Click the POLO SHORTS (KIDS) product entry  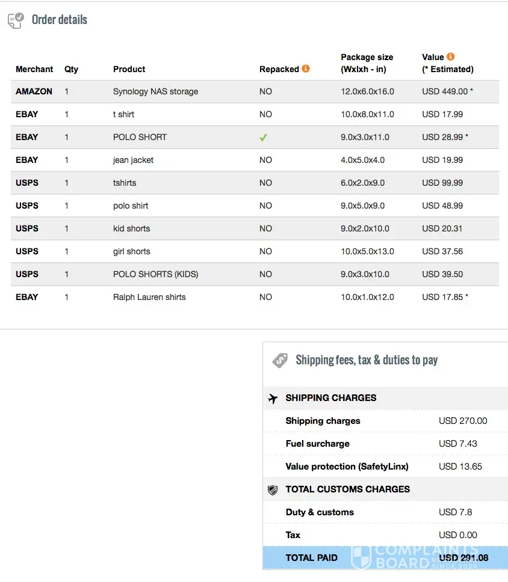point(155,274)
